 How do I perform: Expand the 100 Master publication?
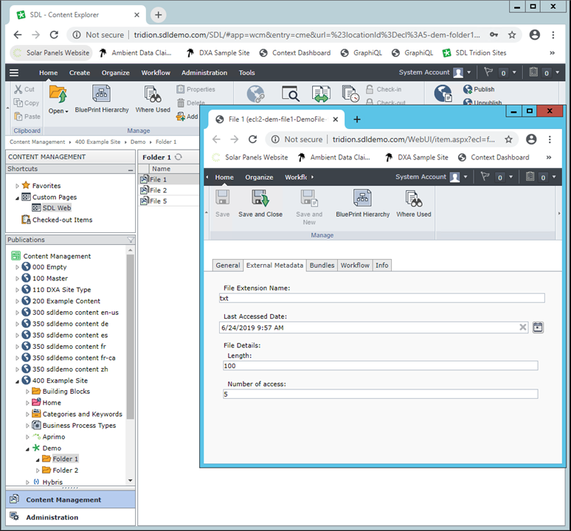(x=17, y=279)
